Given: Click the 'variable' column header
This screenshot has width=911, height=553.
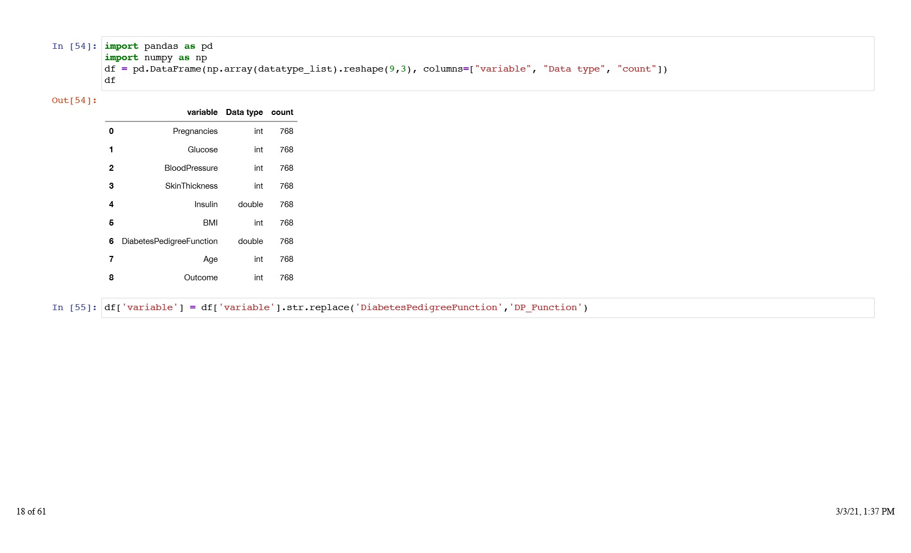Looking at the screenshot, I should [x=202, y=112].
